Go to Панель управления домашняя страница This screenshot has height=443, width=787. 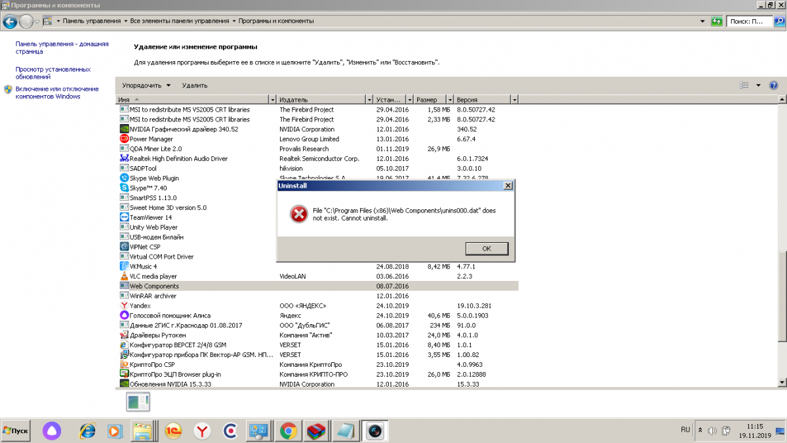(x=62, y=47)
